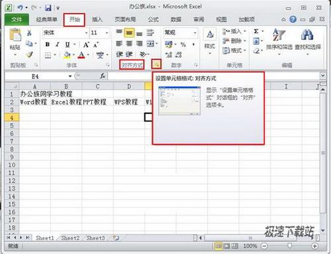
Task: Open the font size dropdown
Action: point(107,33)
